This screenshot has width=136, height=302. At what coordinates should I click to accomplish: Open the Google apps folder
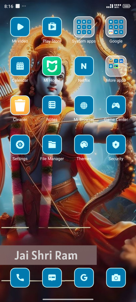pyautogui.click(x=116, y=27)
